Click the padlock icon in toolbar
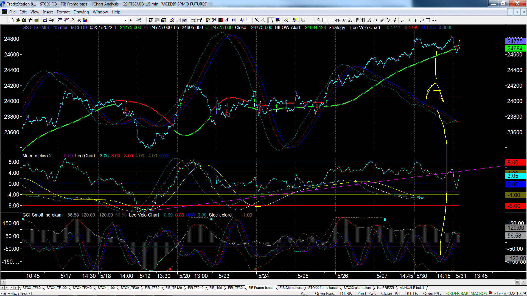527x296 pixels. tap(73, 20)
